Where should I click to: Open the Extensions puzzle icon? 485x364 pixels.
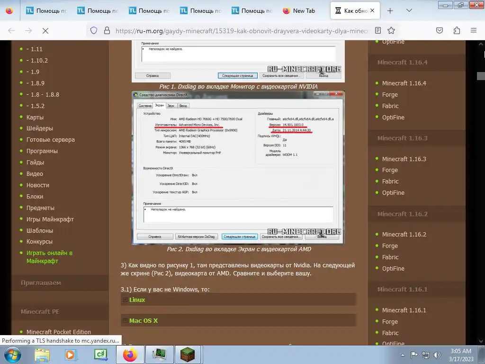457,30
